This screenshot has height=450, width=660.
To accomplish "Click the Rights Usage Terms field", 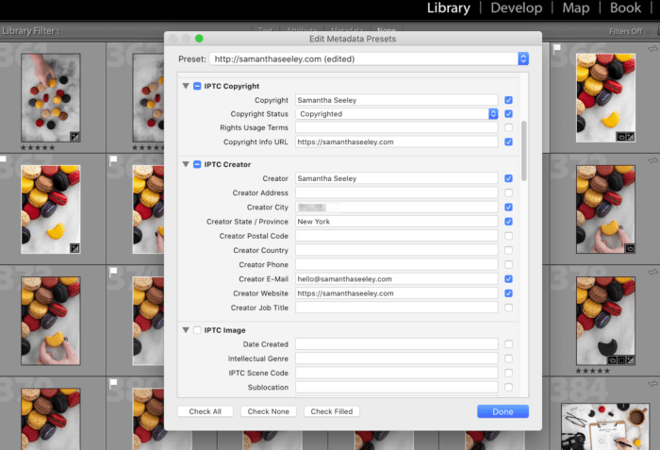I will [x=397, y=127].
